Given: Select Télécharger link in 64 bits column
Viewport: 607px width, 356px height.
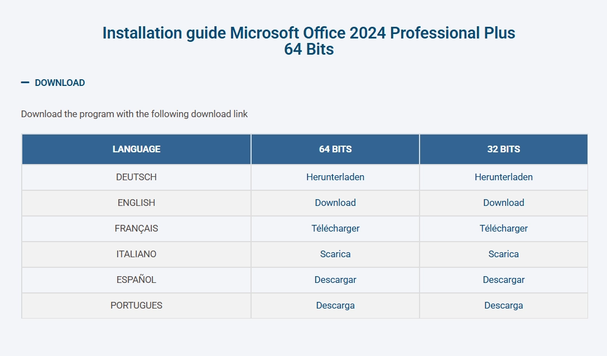Looking at the screenshot, I should 335,228.
